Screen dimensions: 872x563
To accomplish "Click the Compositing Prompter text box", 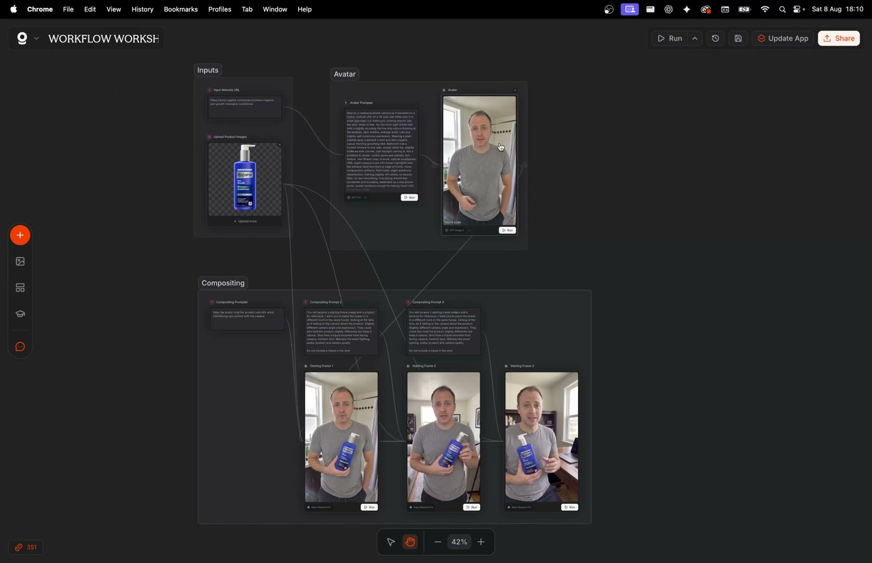I will click(x=248, y=319).
